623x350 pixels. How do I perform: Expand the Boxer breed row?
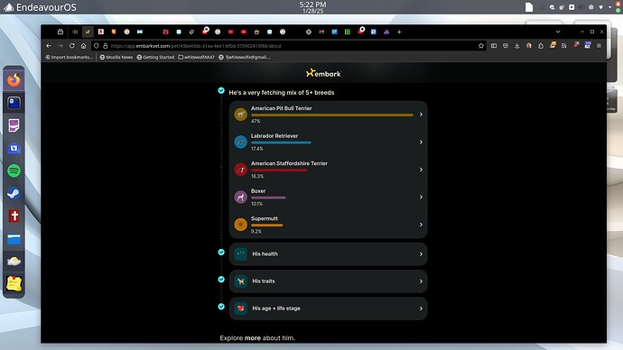point(328,198)
